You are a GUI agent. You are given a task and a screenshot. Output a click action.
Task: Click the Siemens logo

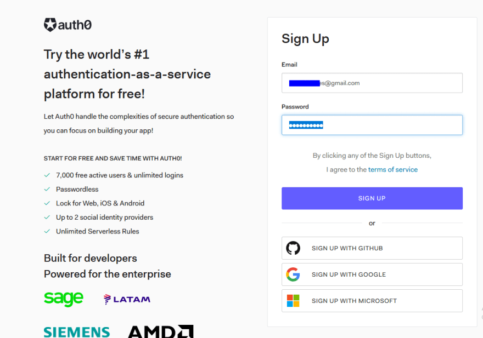[77, 332]
